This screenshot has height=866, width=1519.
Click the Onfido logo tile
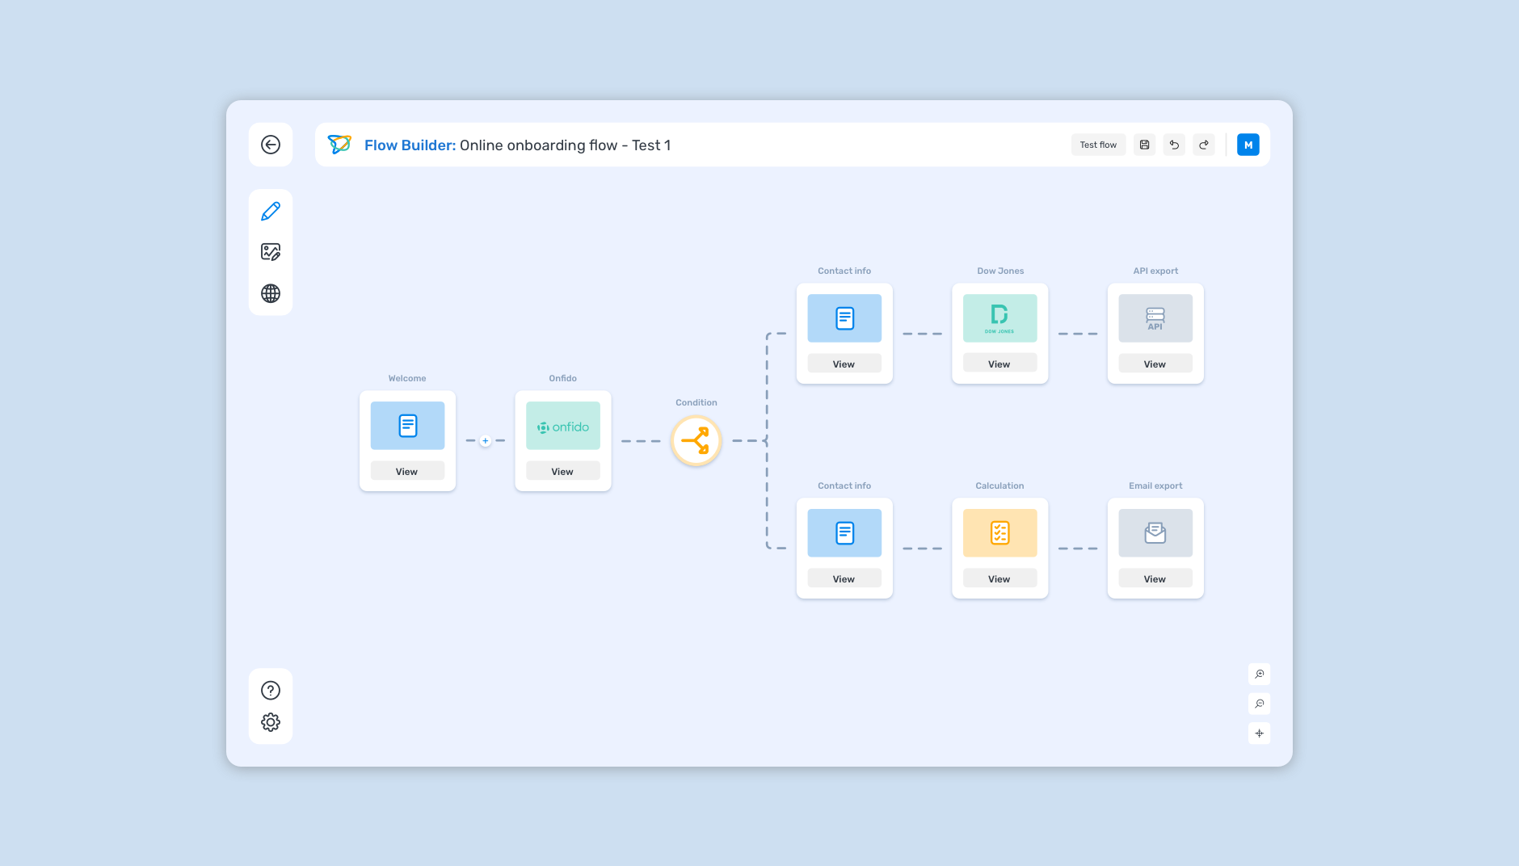(x=563, y=426)
